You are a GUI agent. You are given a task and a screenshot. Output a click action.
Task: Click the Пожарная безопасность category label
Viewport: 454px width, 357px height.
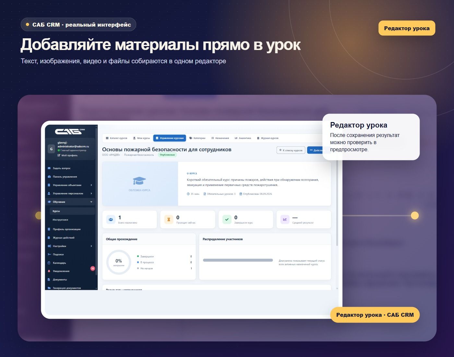(x=139, y=155)
